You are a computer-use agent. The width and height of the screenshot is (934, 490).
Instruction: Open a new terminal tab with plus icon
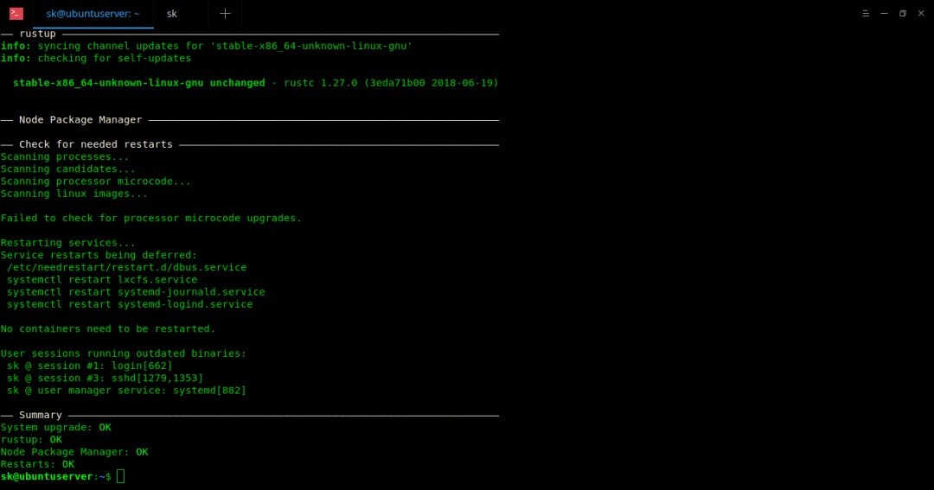point(225,13)
